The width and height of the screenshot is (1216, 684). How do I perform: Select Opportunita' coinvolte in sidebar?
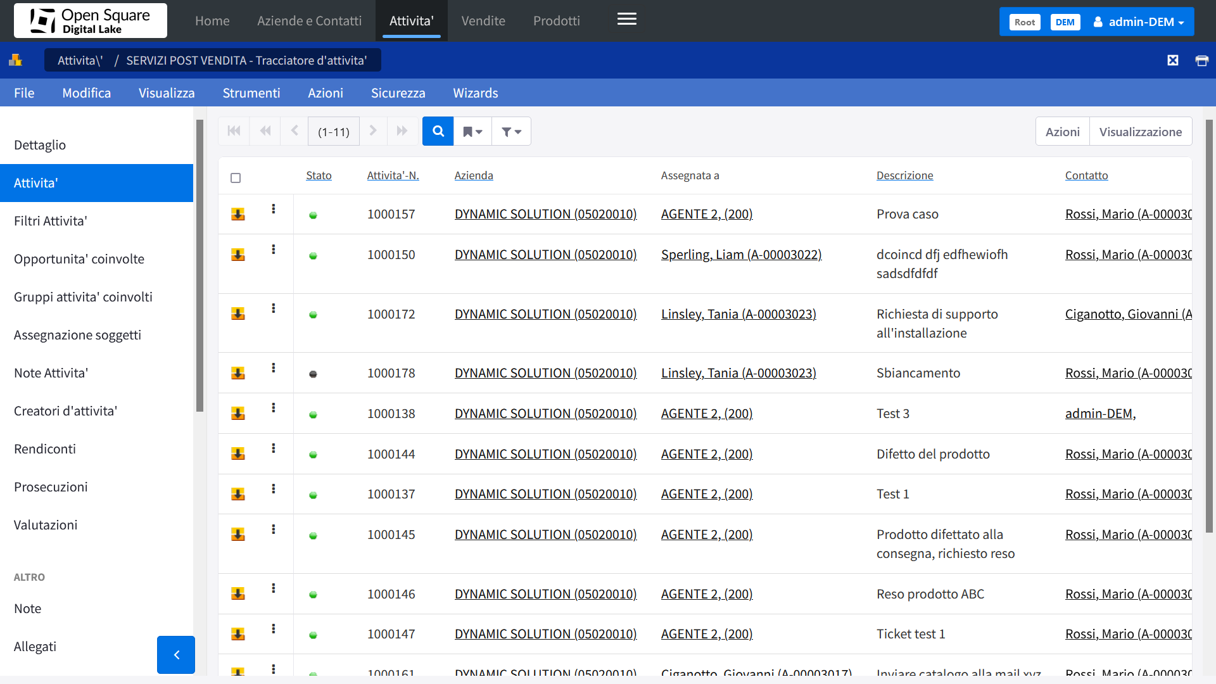tap(96, 259)
